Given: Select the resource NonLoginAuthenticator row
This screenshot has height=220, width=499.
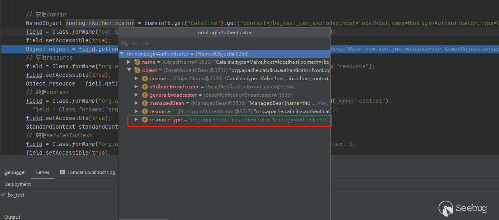Looking at the screenshot, I should pyautogui.click(x=239, y=111).
